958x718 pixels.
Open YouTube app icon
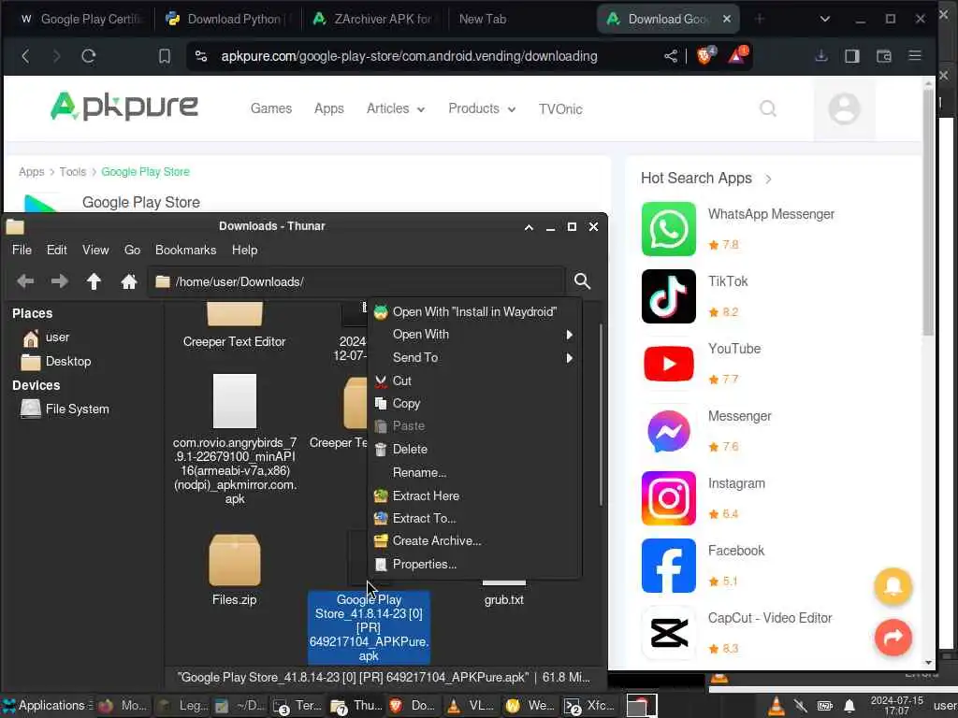(x=668, y=364)
